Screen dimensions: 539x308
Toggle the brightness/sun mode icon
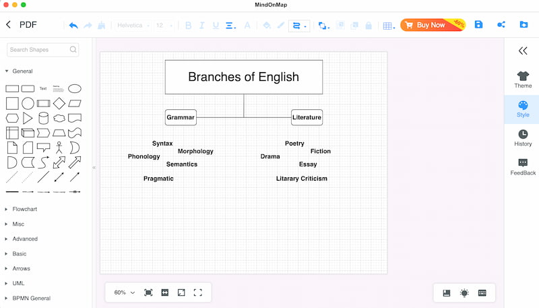(x=464, y=293)
